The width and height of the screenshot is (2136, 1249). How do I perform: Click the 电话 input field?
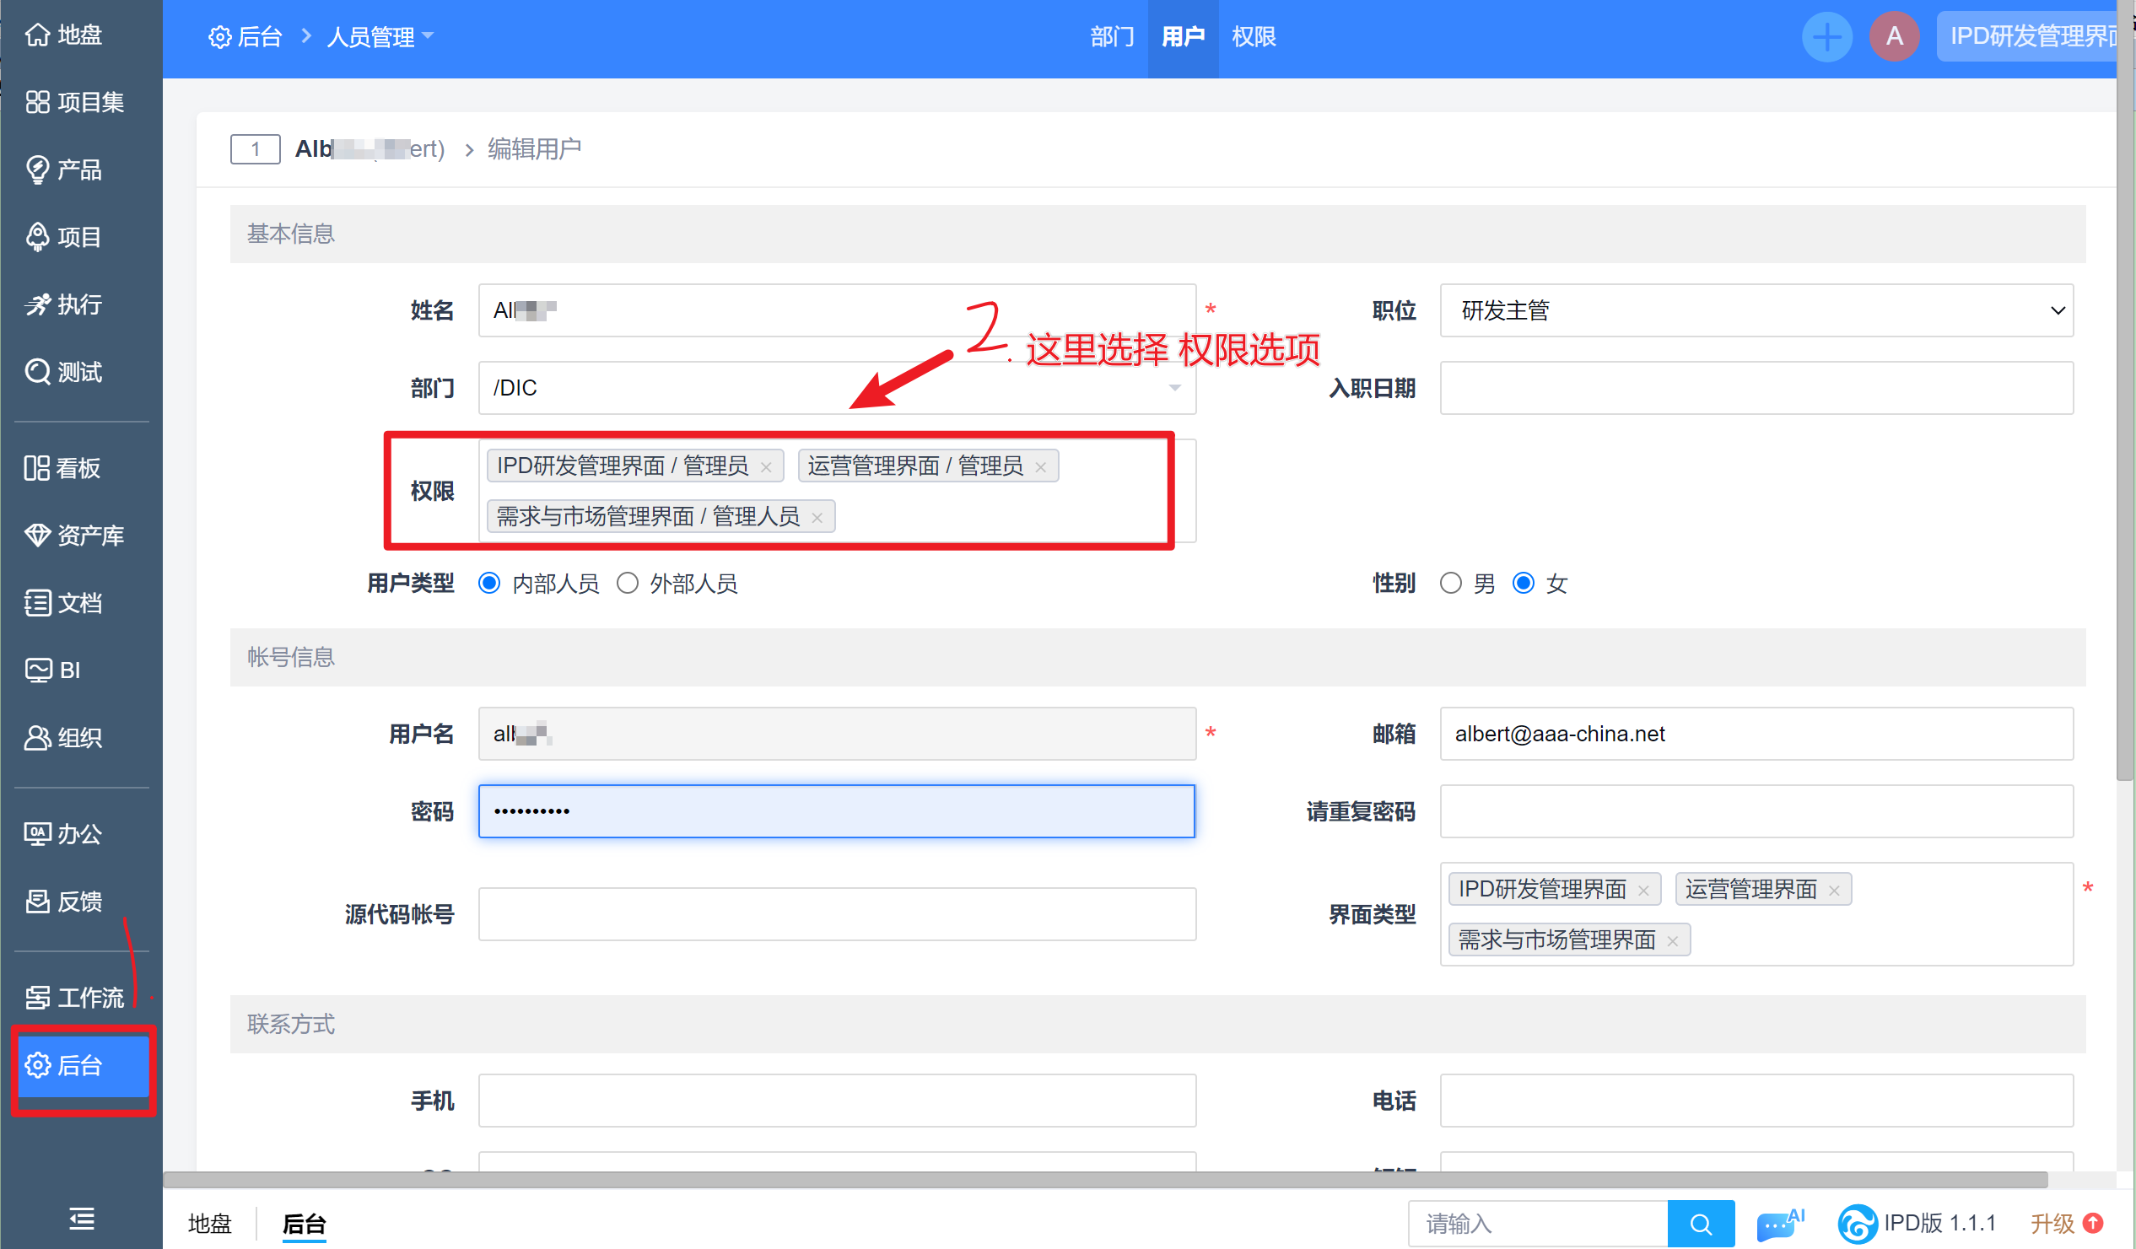[x=1757, y=1101]
